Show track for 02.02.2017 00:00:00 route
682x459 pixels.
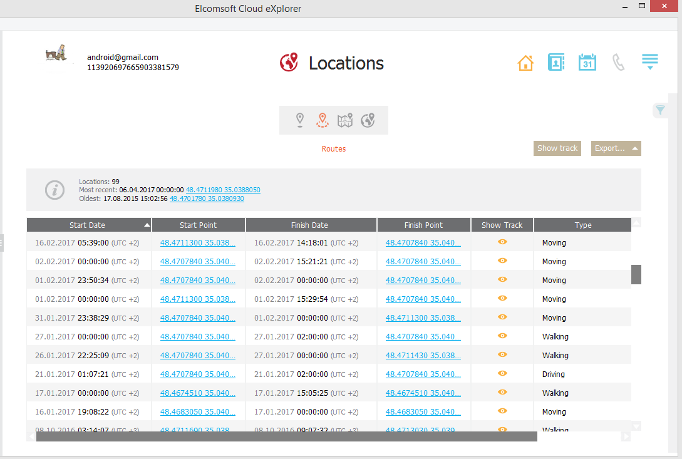point(502,260)
